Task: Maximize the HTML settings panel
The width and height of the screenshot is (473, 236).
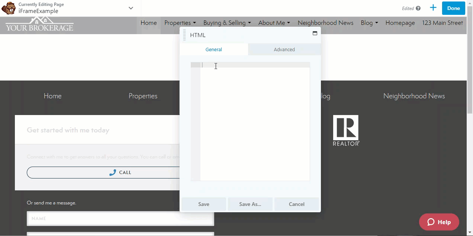Action: click(315, 33)
